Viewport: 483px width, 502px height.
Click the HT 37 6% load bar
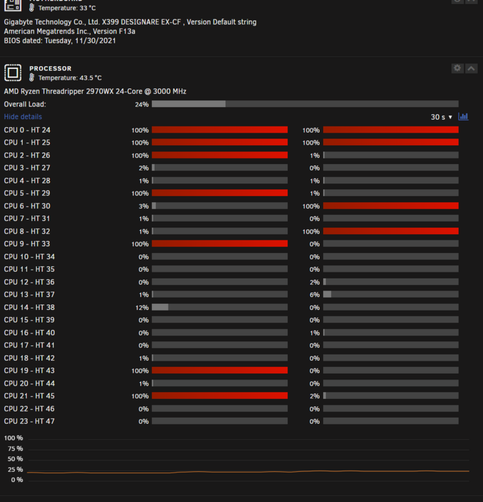pos(391,295)
